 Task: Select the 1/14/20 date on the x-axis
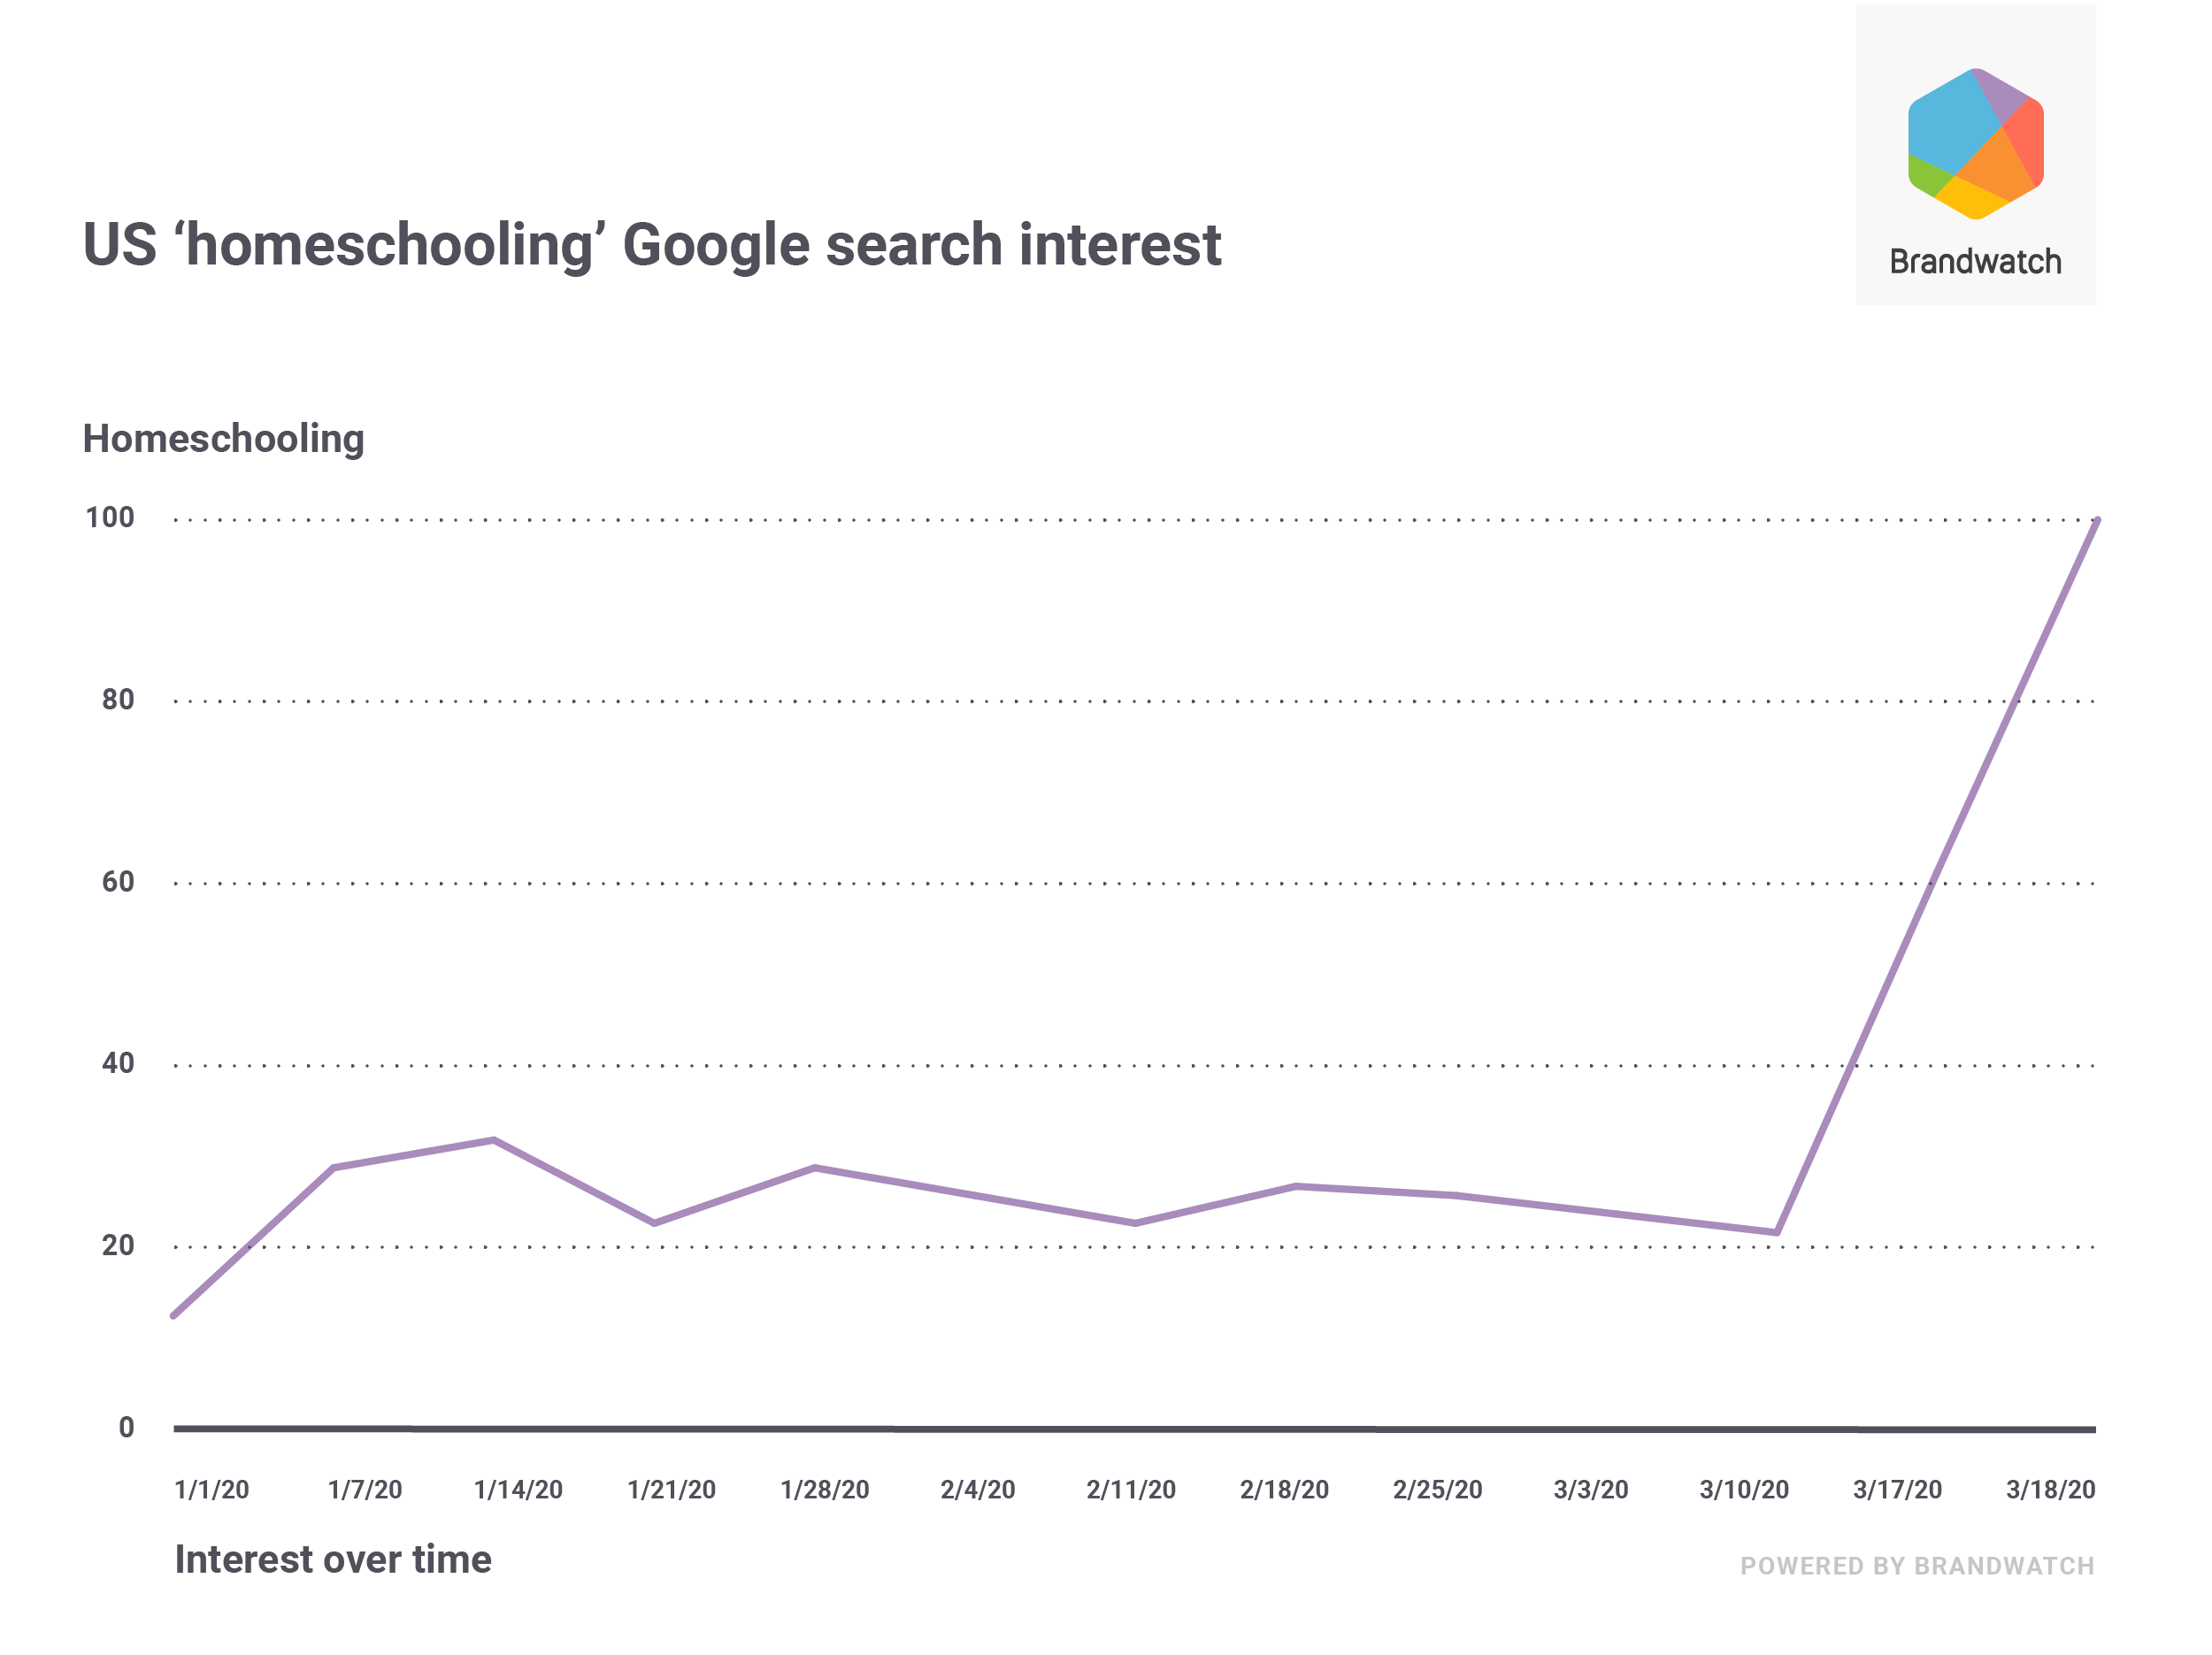(518, 1490)
